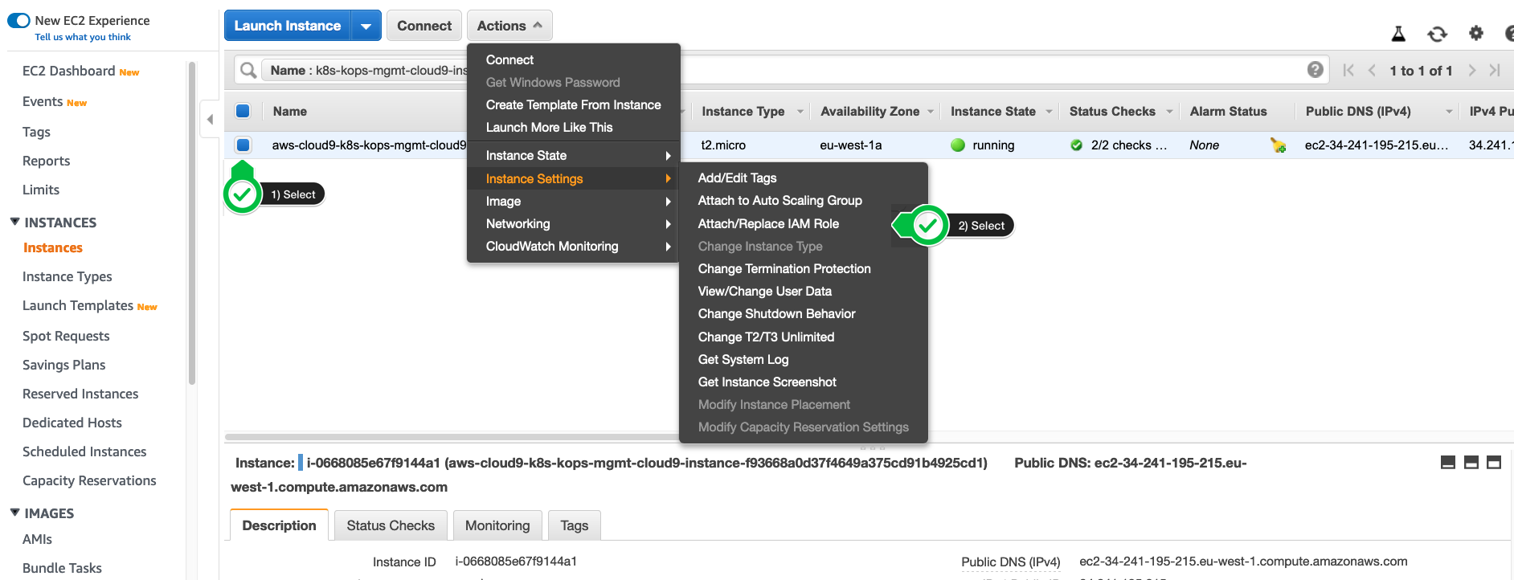Open the CloudWatch Monitoring submenu

574,247
